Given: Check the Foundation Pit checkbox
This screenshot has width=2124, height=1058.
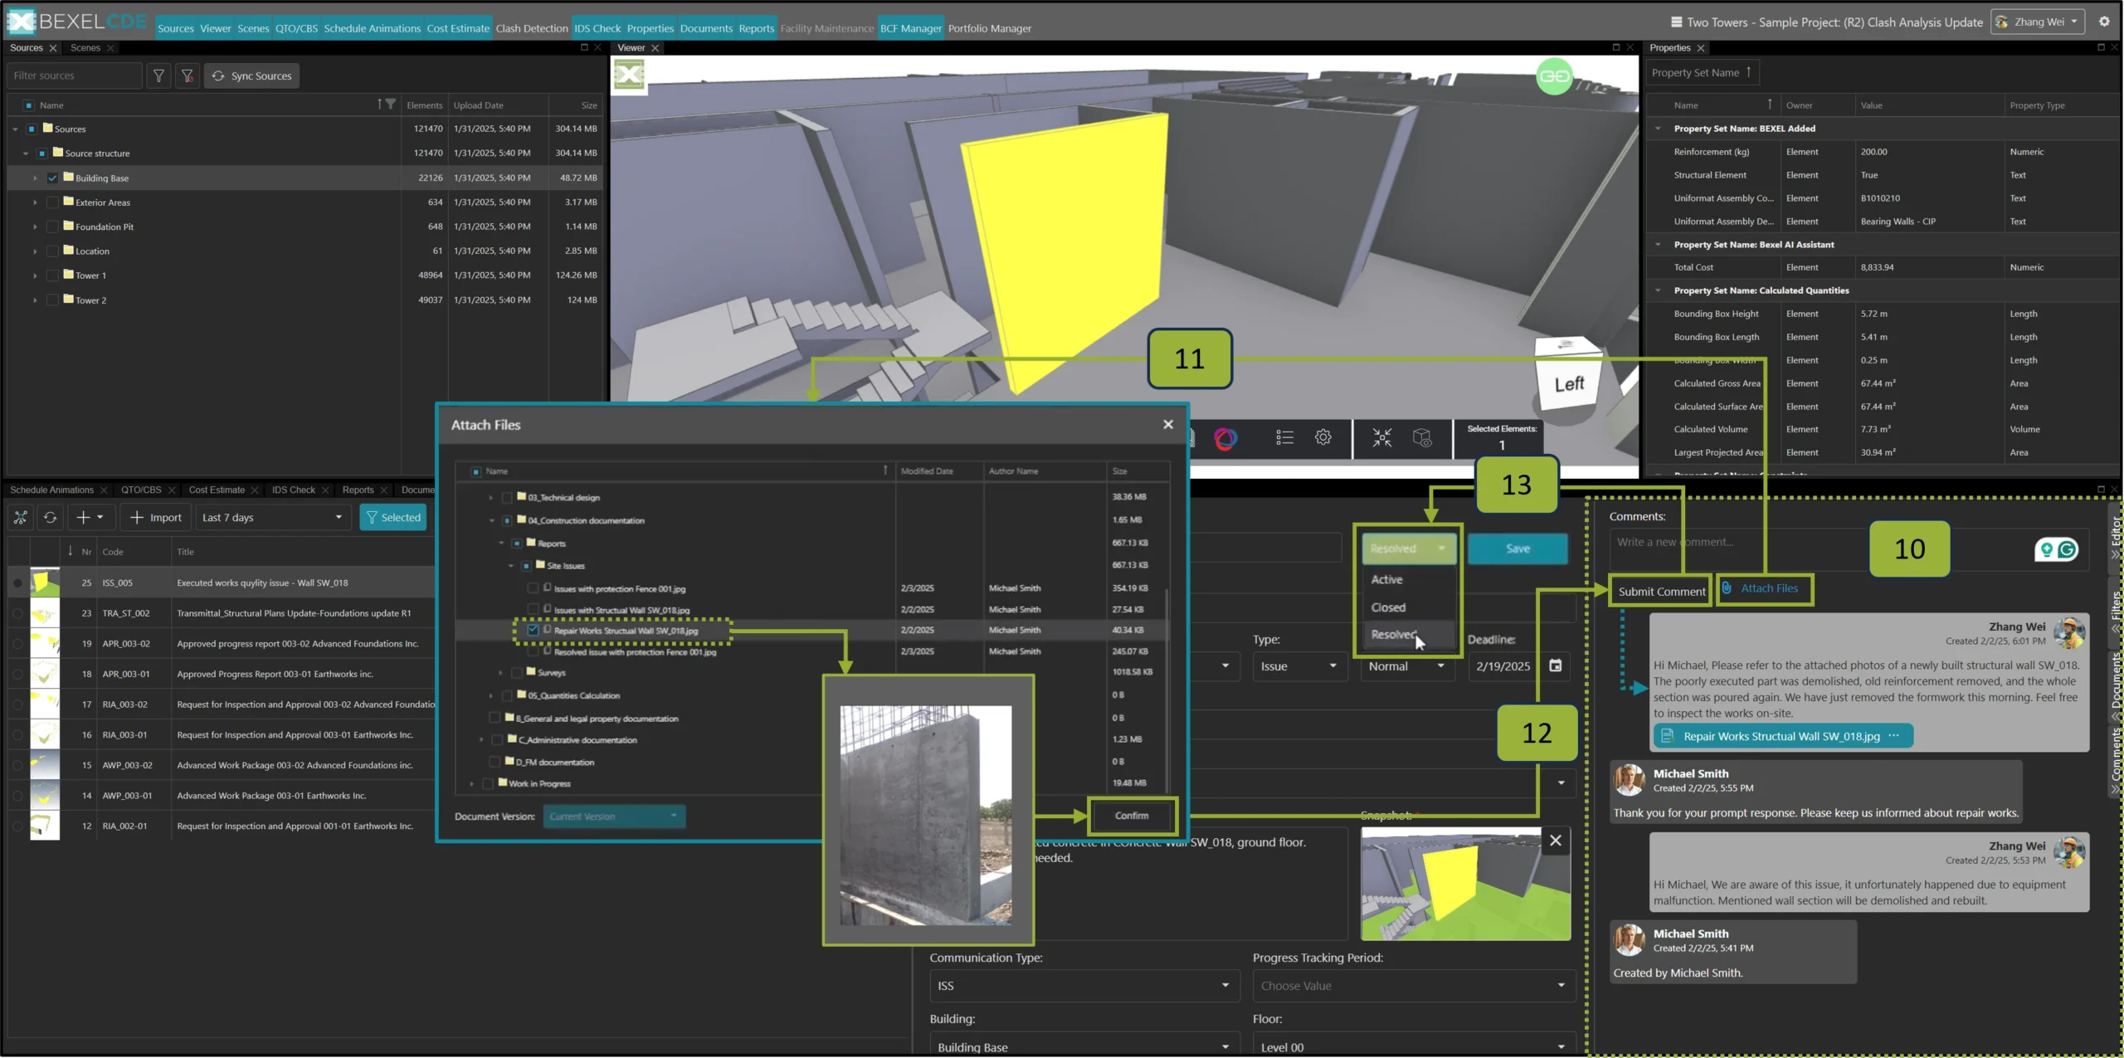Looking at the screenshot, I should click(52, 227).
